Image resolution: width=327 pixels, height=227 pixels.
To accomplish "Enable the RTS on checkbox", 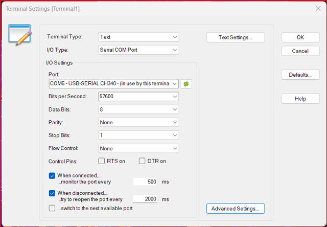I will pos(102,161).
